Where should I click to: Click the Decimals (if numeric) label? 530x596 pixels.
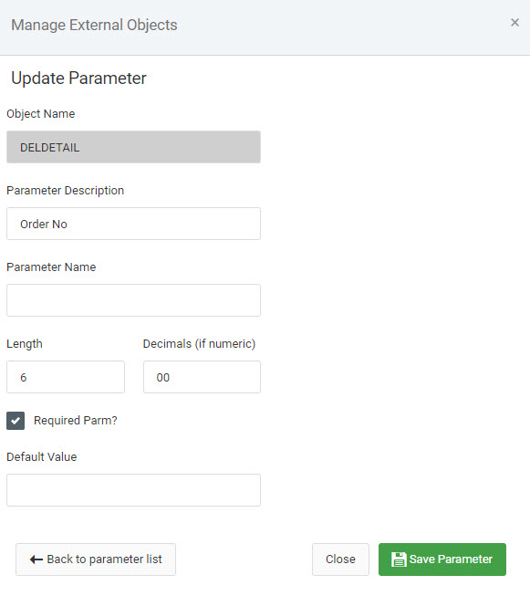(199, 343)
